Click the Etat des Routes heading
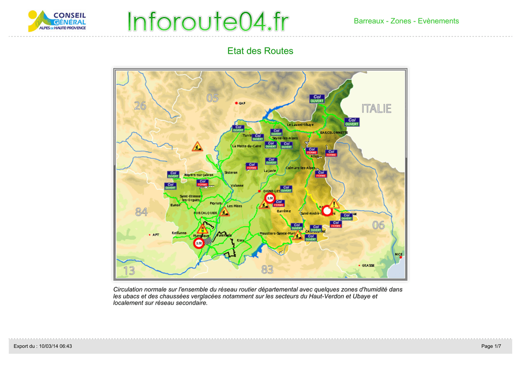This screenshot has height=368, width=521. (260, 51)
